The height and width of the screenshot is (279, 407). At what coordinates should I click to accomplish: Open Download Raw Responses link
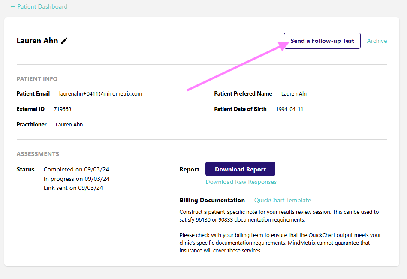[241, 182]
